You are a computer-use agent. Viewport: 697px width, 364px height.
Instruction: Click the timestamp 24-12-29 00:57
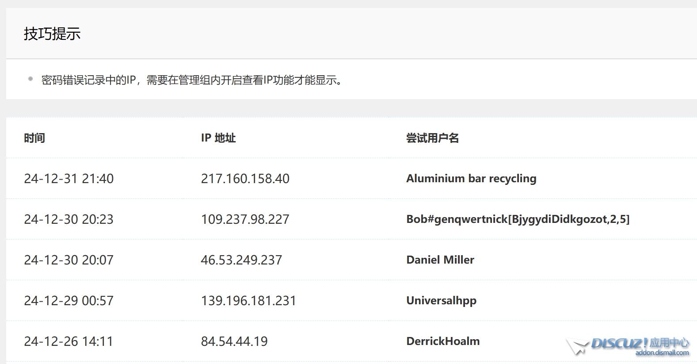69,301
